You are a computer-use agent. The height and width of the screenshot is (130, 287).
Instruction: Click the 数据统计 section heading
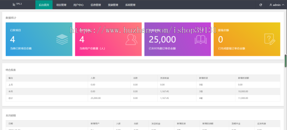coord(10,18)
